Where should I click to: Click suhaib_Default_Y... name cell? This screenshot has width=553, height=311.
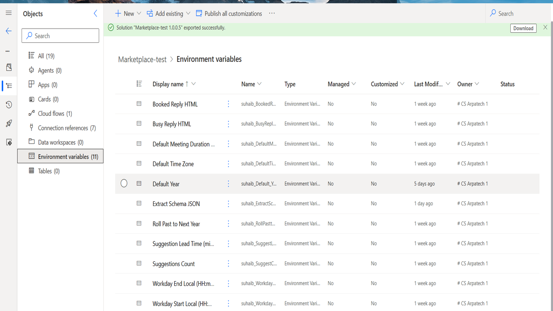(259, 184)
